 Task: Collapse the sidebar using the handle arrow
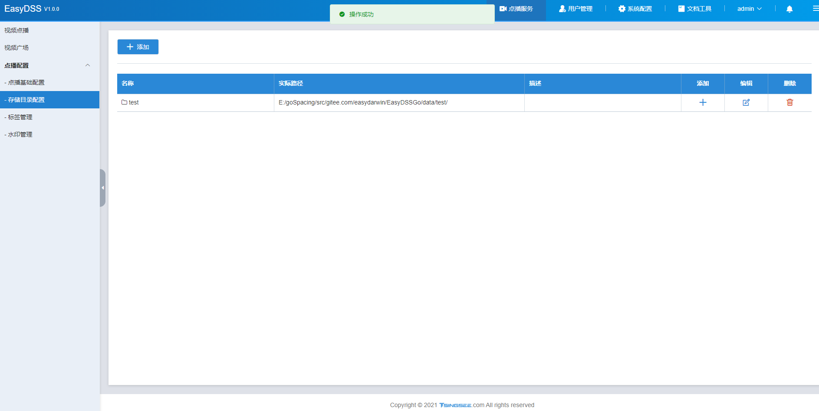(102, 188)
